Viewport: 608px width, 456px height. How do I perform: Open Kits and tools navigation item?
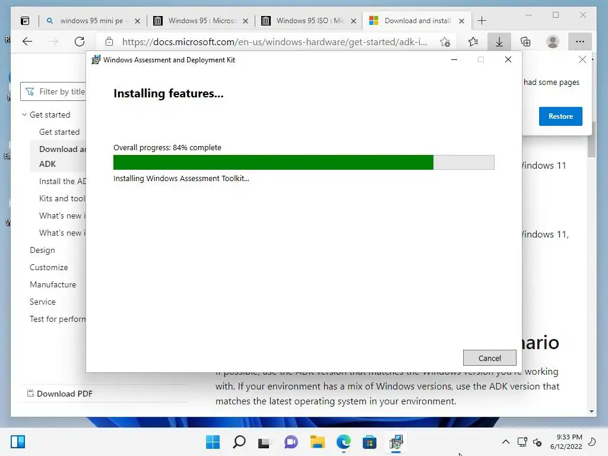pos(62,198)
